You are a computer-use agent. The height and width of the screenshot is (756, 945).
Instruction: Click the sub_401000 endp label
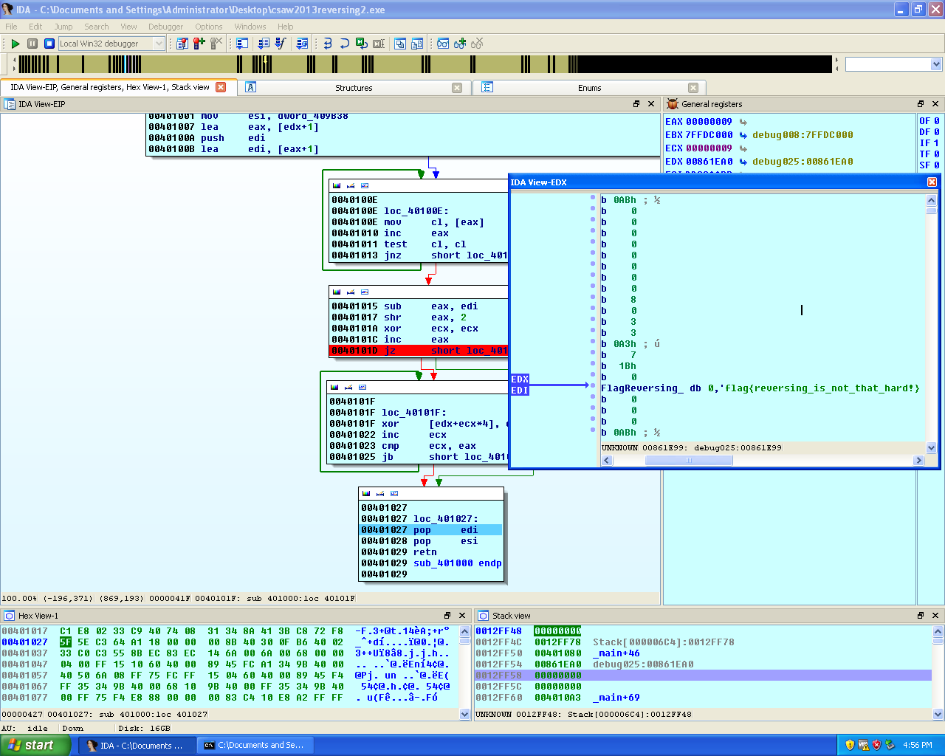click(x=457, y=563)
